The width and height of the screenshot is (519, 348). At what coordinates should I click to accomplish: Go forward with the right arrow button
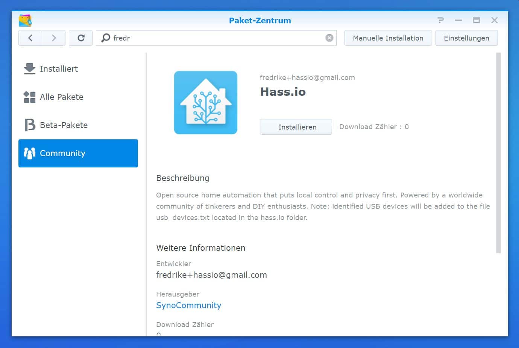(x=53, y=38)
